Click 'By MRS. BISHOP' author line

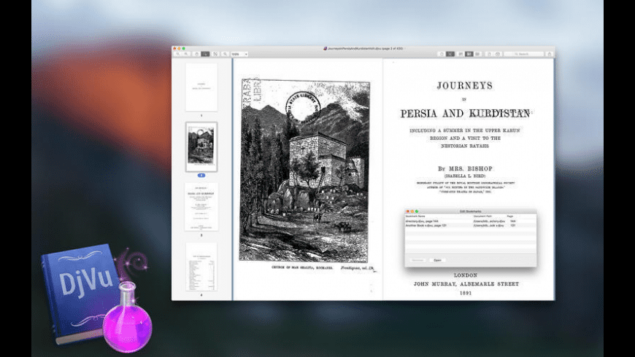(465, 168)
